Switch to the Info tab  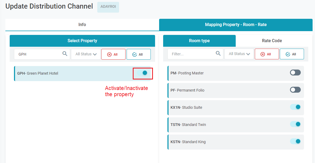tap(82, 25)
